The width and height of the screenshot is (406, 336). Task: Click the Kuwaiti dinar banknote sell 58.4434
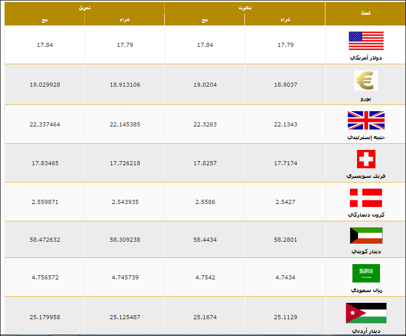[205, 240]
